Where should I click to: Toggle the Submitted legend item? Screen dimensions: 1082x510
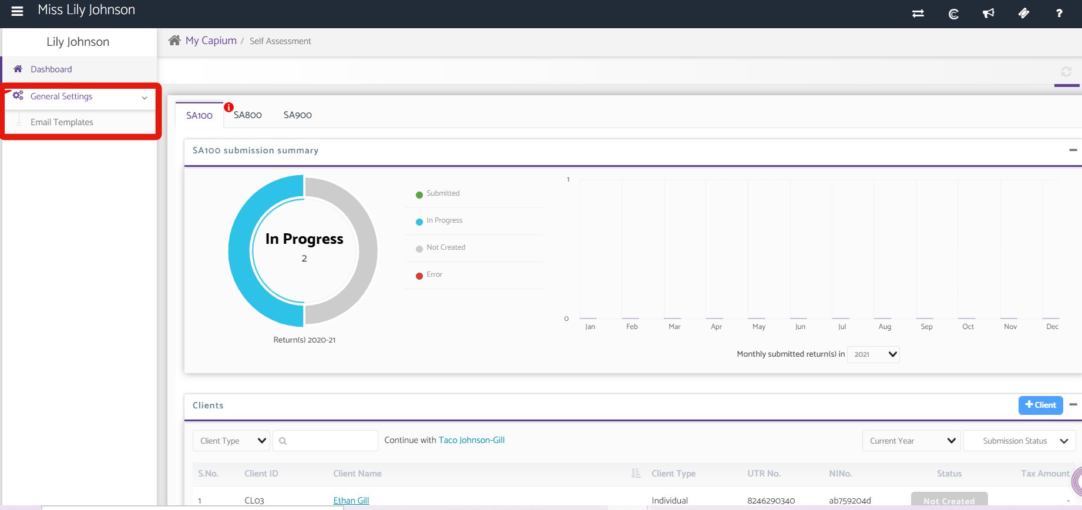[x=438, y=193]
